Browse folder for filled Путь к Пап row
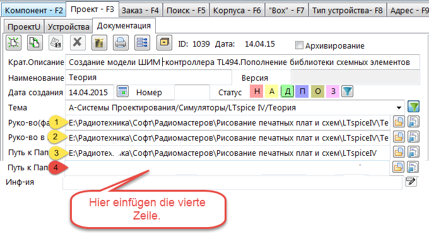The image size is (429, 234). (399, 152)
